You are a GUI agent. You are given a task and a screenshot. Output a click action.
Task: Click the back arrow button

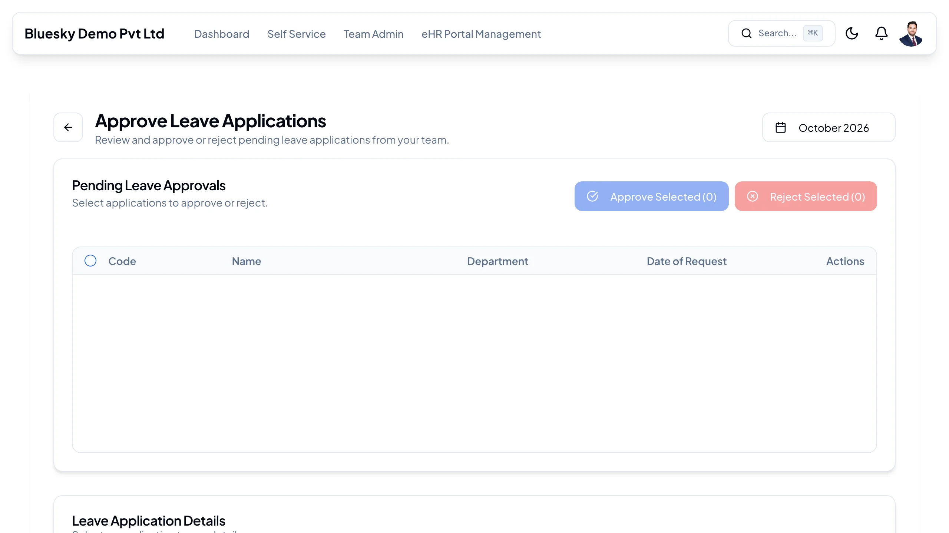[68, 127]
